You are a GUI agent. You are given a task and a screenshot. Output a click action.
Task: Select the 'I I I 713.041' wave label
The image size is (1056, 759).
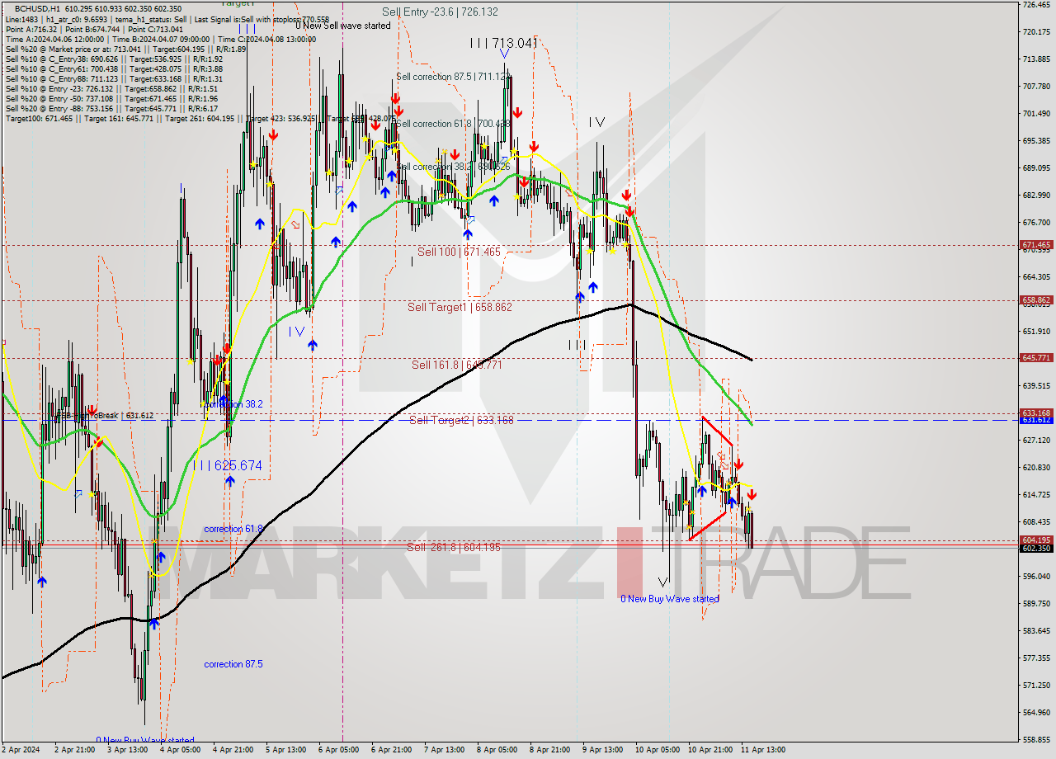[504, 43]
